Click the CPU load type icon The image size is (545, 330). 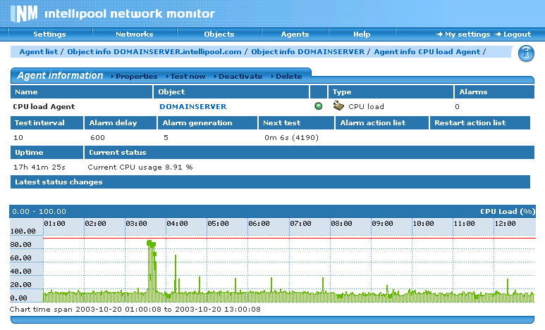coord(338,106)
